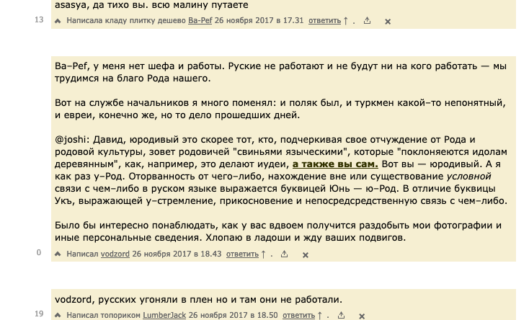
Task: Click the share icon on LumberJack's comment
Action: point(341,315)
